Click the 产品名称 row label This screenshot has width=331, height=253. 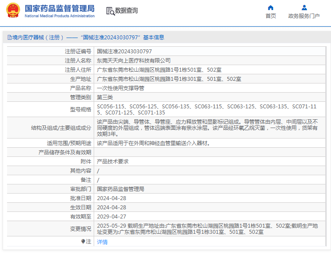pyautogui.click(x=81, y=88)
